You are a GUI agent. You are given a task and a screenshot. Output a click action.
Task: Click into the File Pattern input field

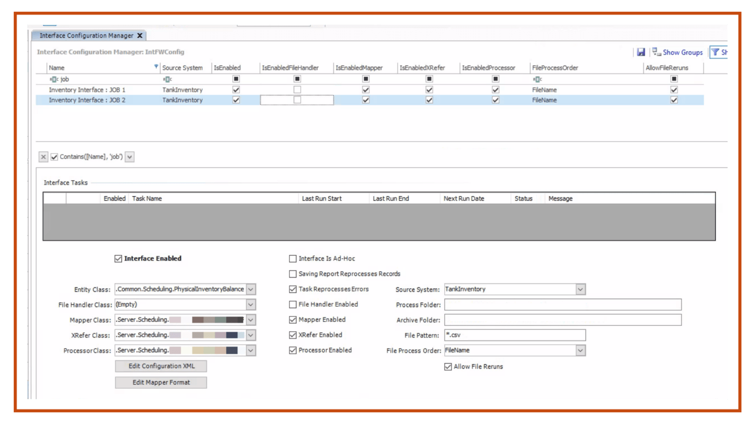(x=515, y=335)
